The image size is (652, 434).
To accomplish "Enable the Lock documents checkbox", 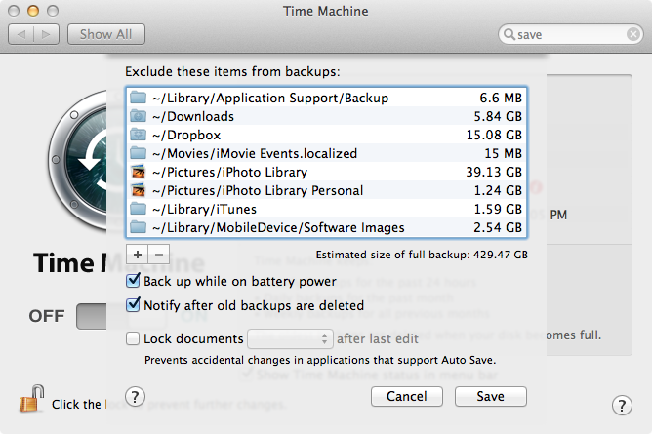I will coord(133,338).
